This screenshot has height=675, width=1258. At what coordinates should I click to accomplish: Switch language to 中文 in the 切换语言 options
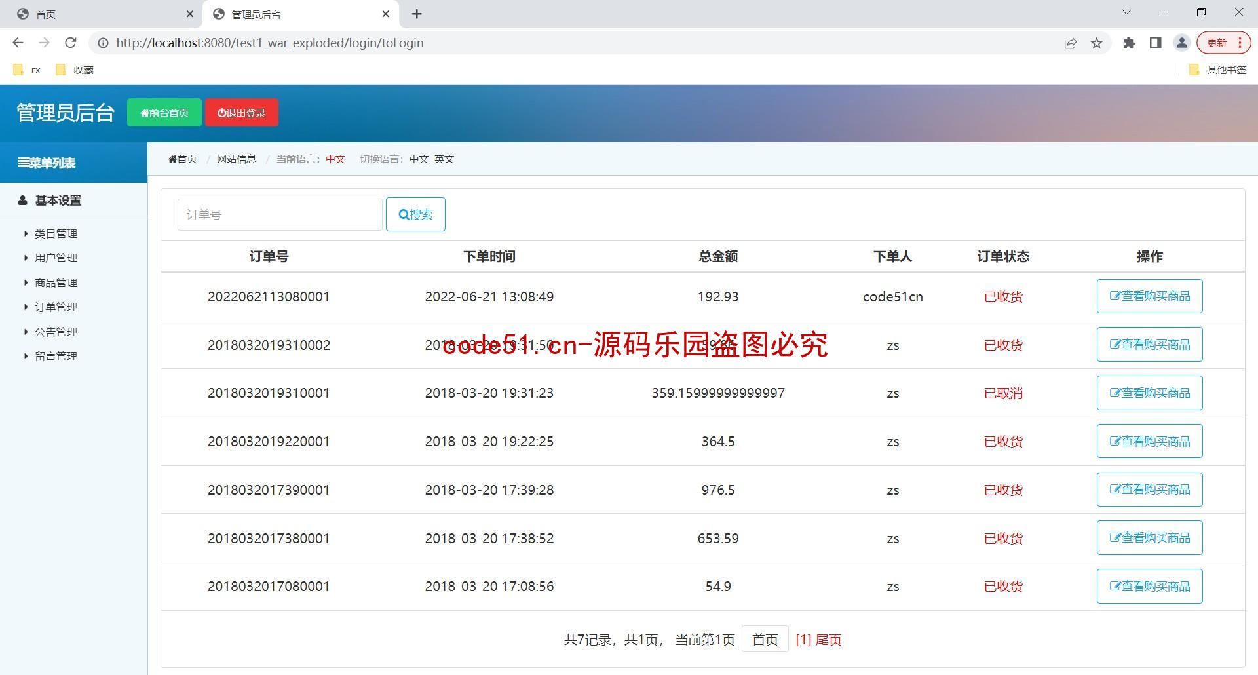[x=419, y=159]
